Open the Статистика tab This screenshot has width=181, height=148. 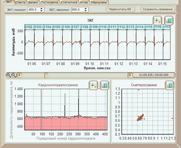click(69, 2)
